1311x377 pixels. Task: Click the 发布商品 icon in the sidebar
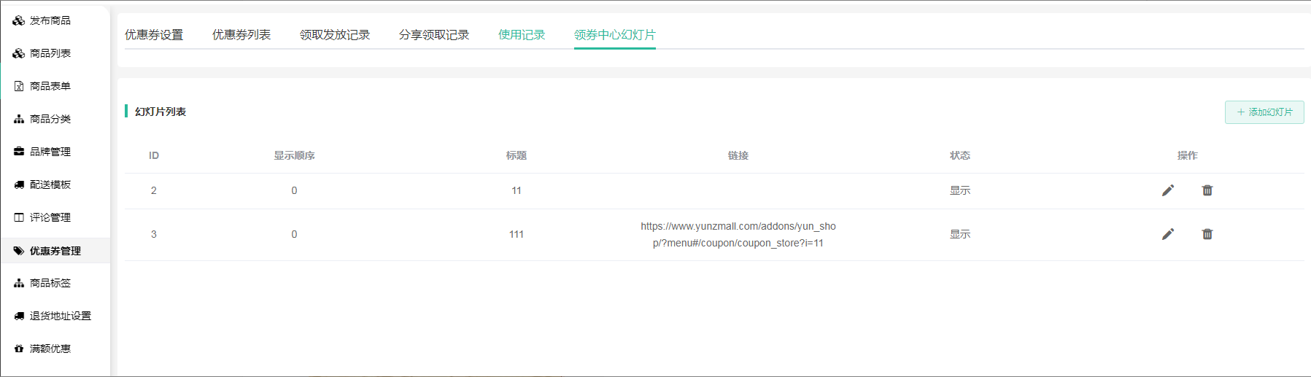click(19, 20)
